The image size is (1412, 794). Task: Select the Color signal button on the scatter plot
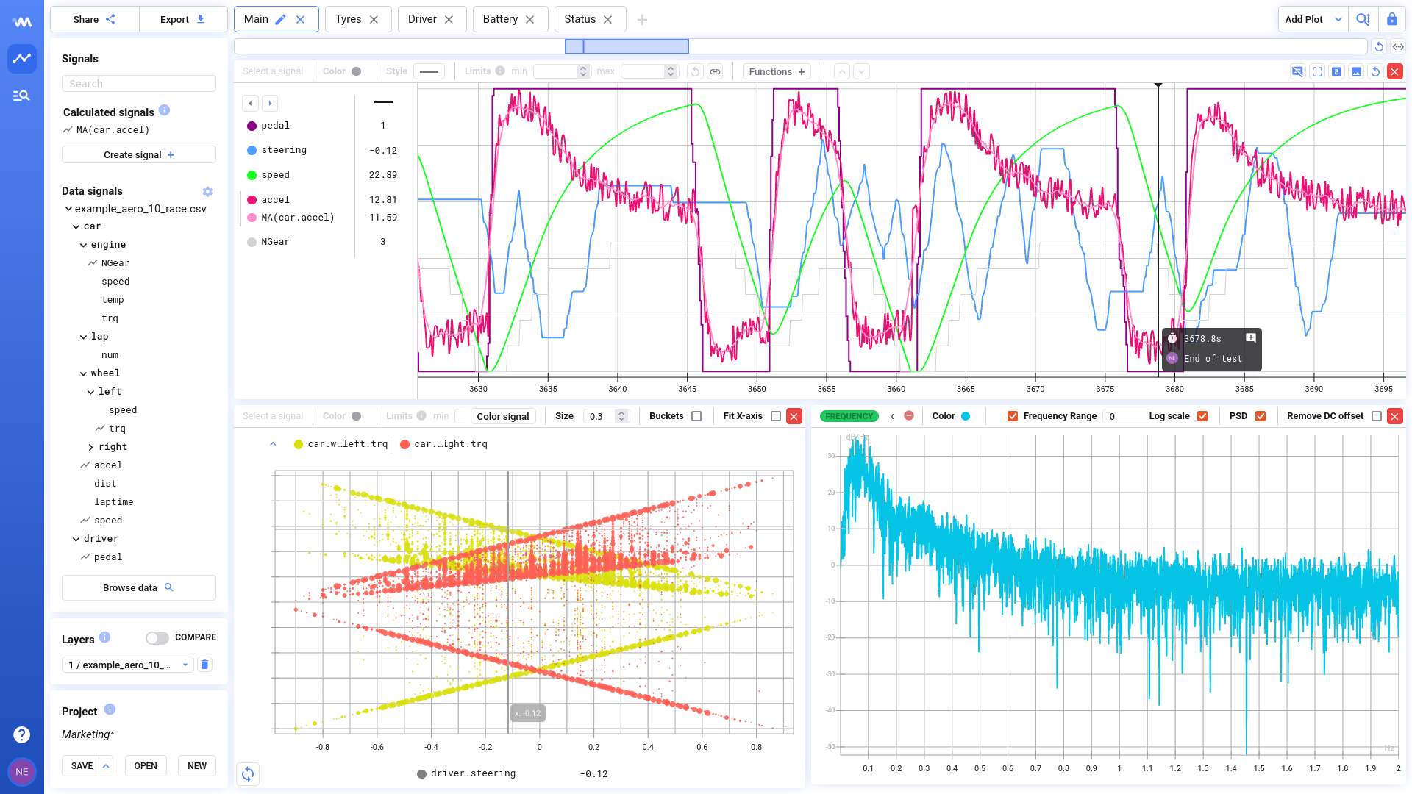[x=503, y=416]
